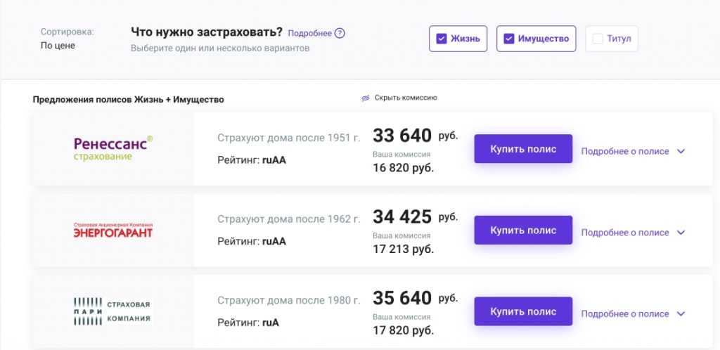Click the Скрыть комиссию link text
Viewport: 720px width, 350px height.
(406, 98)
